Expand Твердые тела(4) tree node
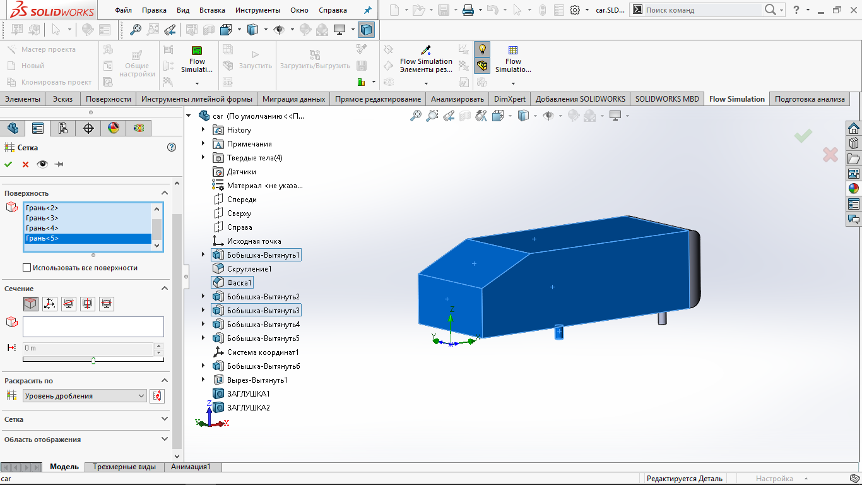Screen dimensions: 862x485 [x=203, y=157]
